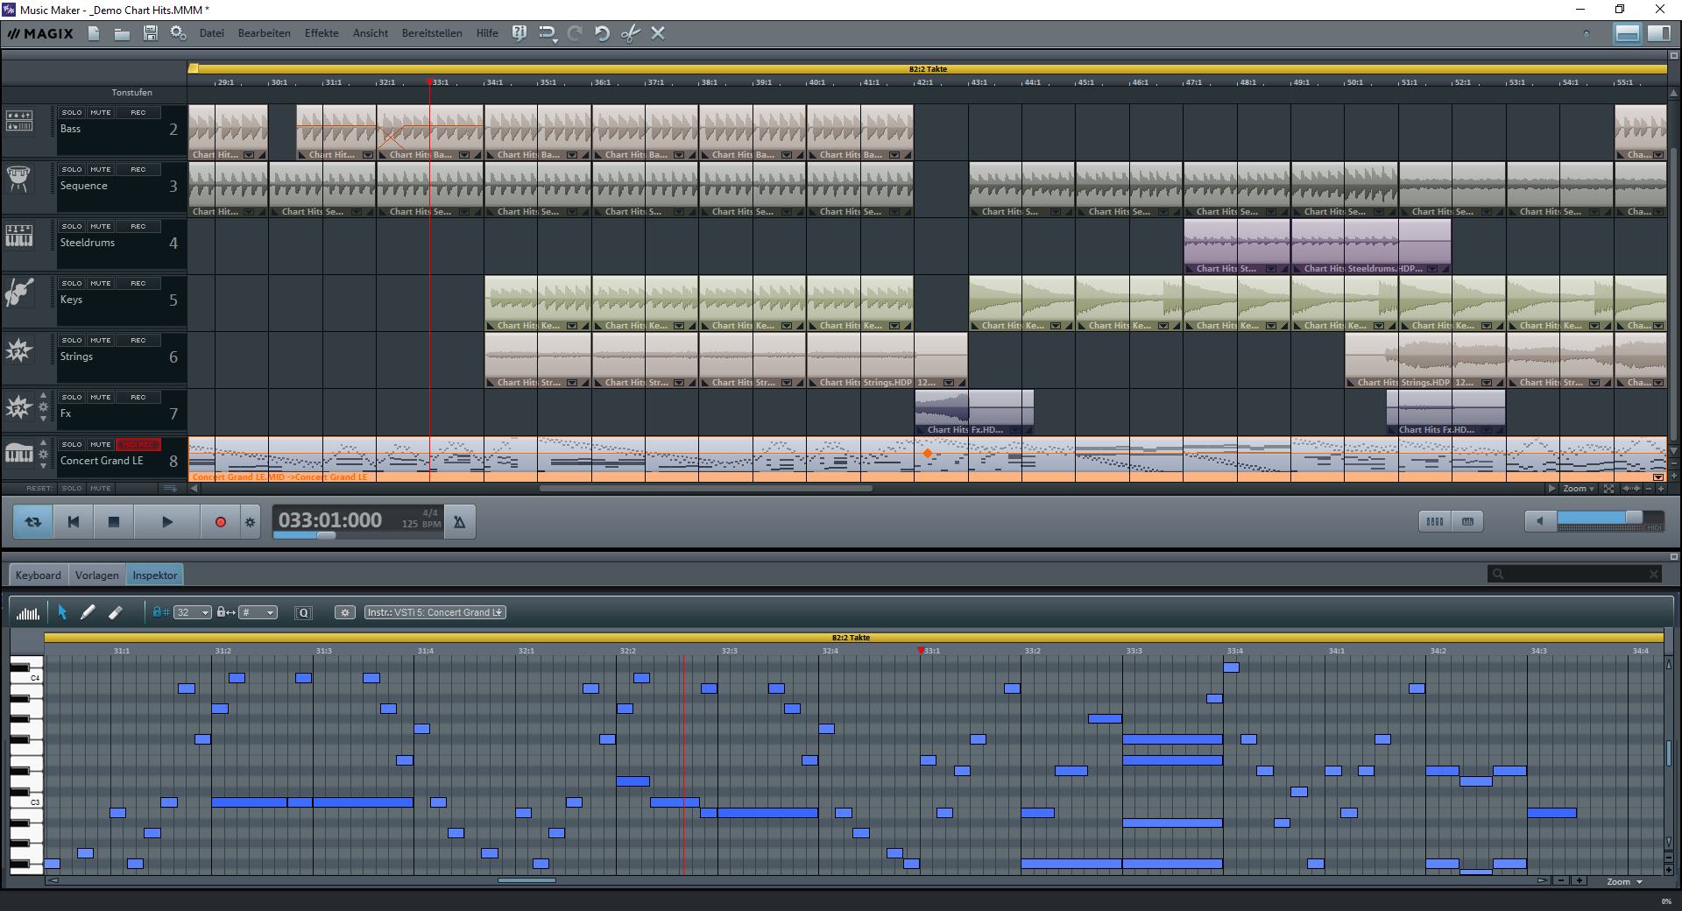The height and width of the screenshot is (911, 1682).
Task: Open playback settings gear next to record
Action: [x=250, y=522]
